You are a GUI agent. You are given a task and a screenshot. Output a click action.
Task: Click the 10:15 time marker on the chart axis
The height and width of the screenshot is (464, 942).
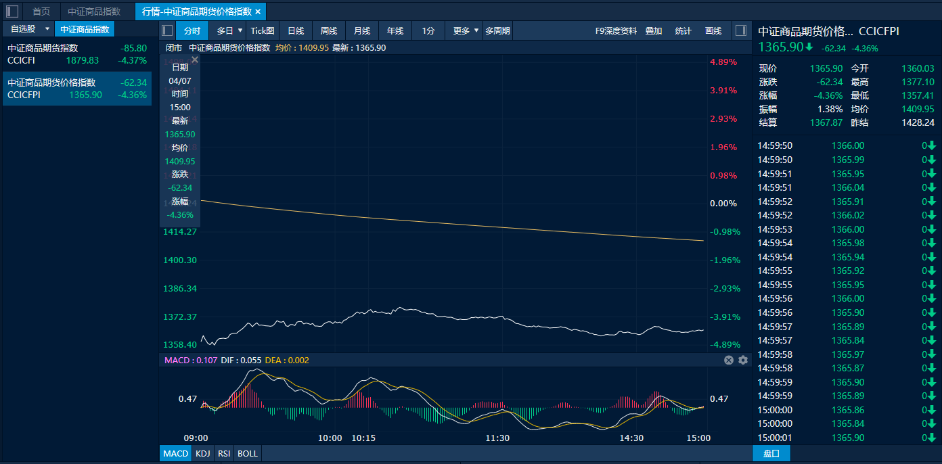363,438
